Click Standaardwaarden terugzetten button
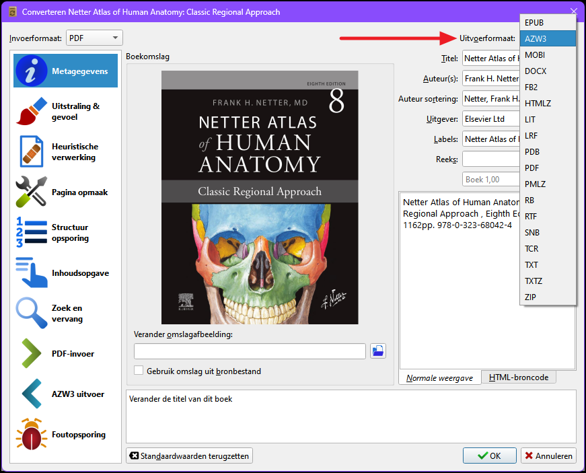Screen dimensions: 586x473 pos(189,456)
